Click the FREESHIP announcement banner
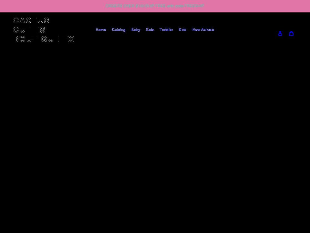The image size is (310, 233). tap(155, 6)
